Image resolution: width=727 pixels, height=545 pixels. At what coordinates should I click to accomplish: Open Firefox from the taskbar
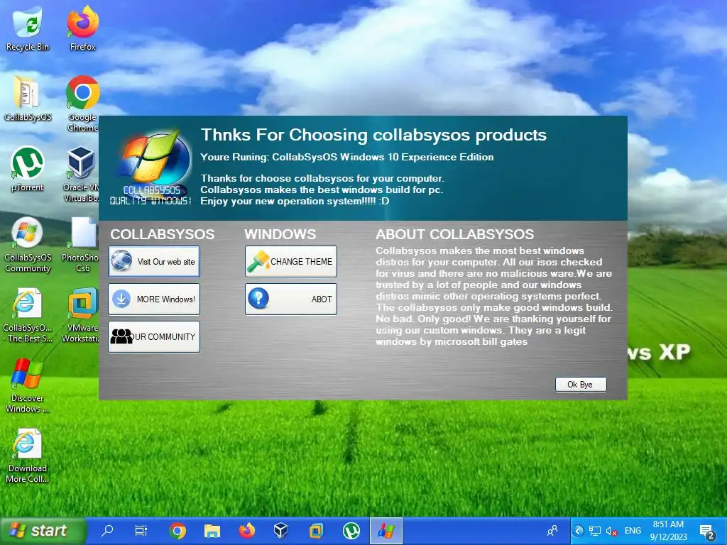[x=246, y=531]
